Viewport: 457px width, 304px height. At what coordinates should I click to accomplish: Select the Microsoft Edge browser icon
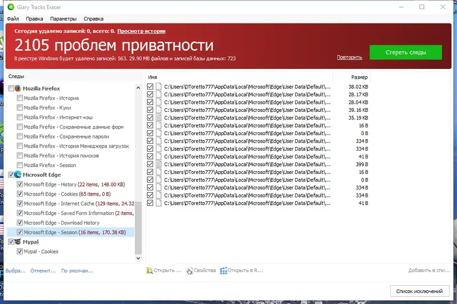(18, 175)
